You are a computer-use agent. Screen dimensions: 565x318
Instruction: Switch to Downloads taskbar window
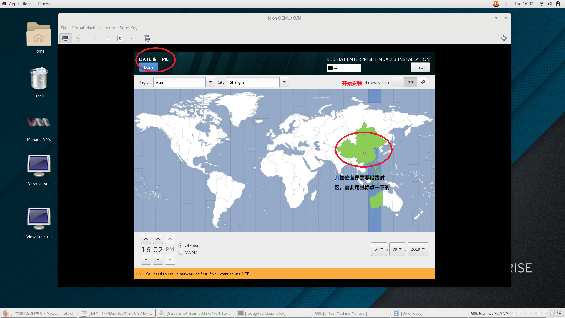(x=430, y=313)
